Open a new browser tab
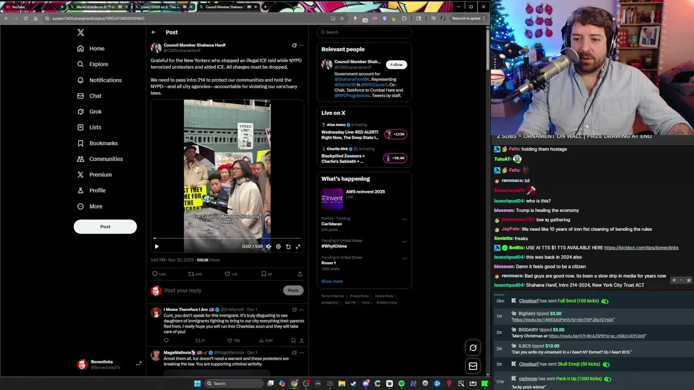Screen dimensions: 694x390 tap(265, 7)
